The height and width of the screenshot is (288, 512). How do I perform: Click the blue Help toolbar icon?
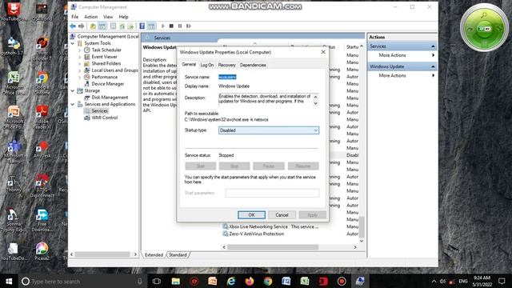(x=142, y=26)
